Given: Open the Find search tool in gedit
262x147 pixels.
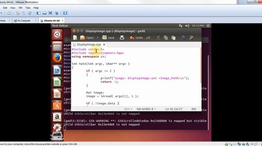Looking at the screenshot, I should pos(183,38).
